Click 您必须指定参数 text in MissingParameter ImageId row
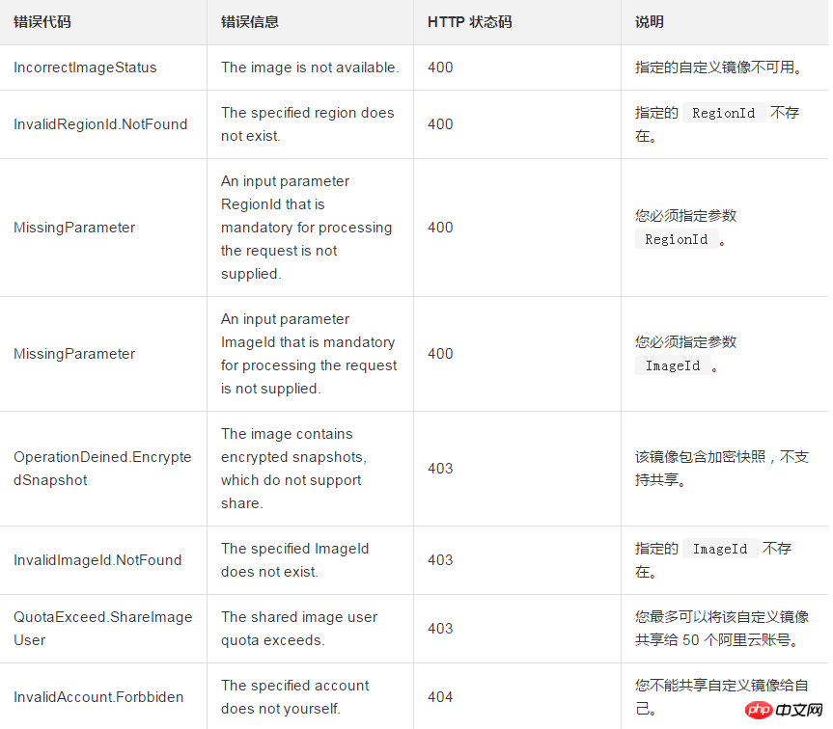Viewport: 833px width, 729px height. coord(686,342)
